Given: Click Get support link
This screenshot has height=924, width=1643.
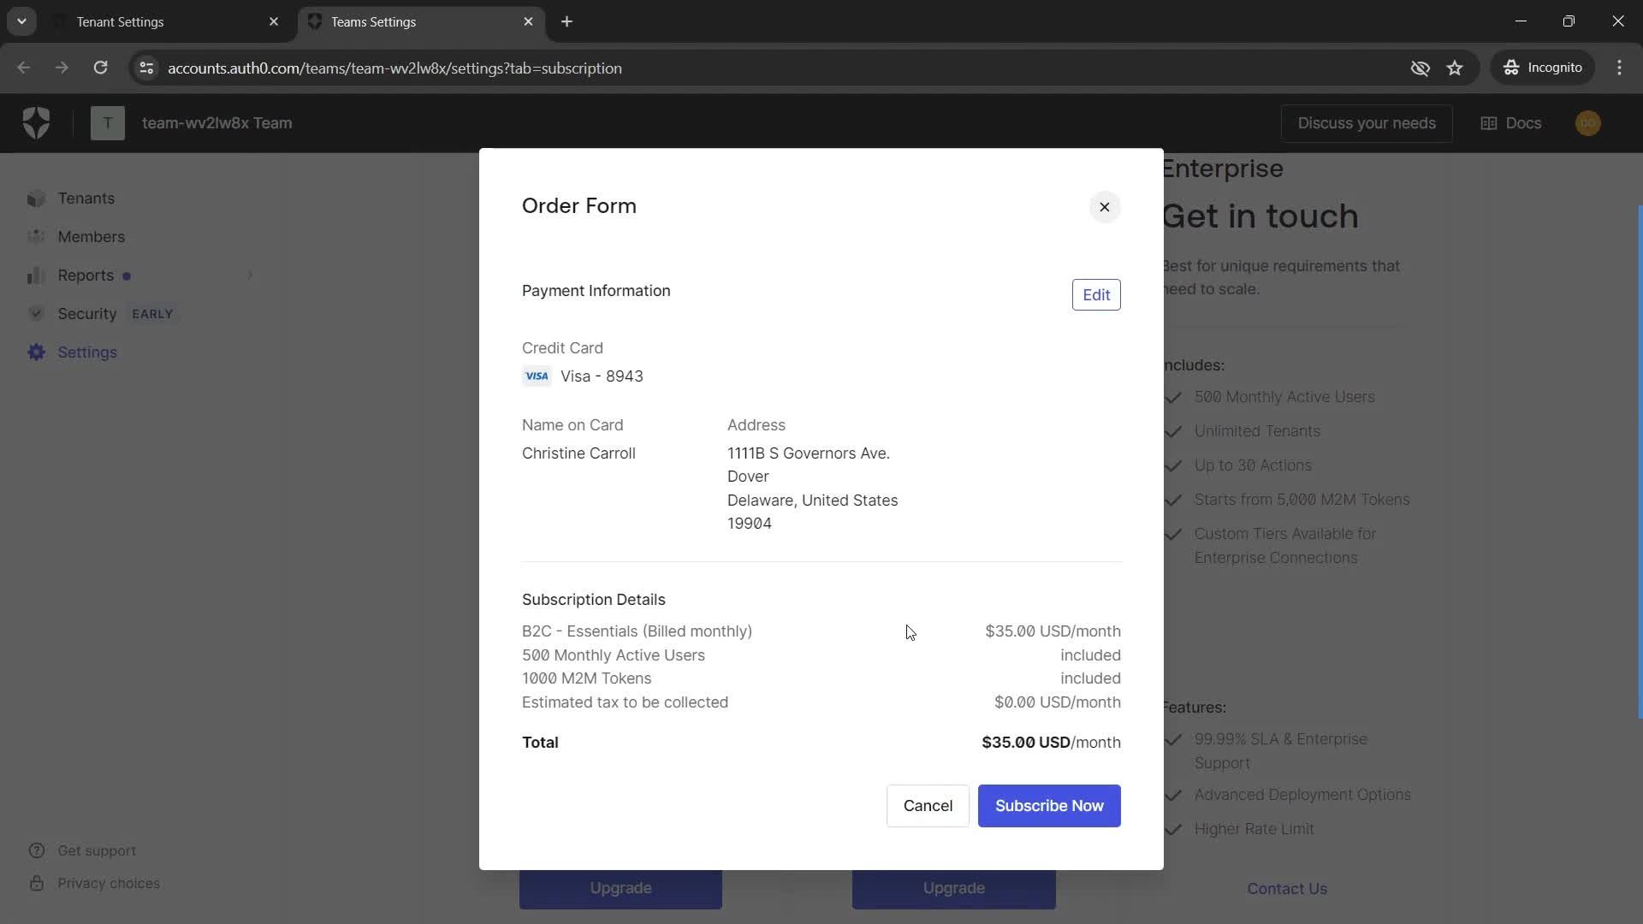Looking at the screenshot, I should click(97, 851).
